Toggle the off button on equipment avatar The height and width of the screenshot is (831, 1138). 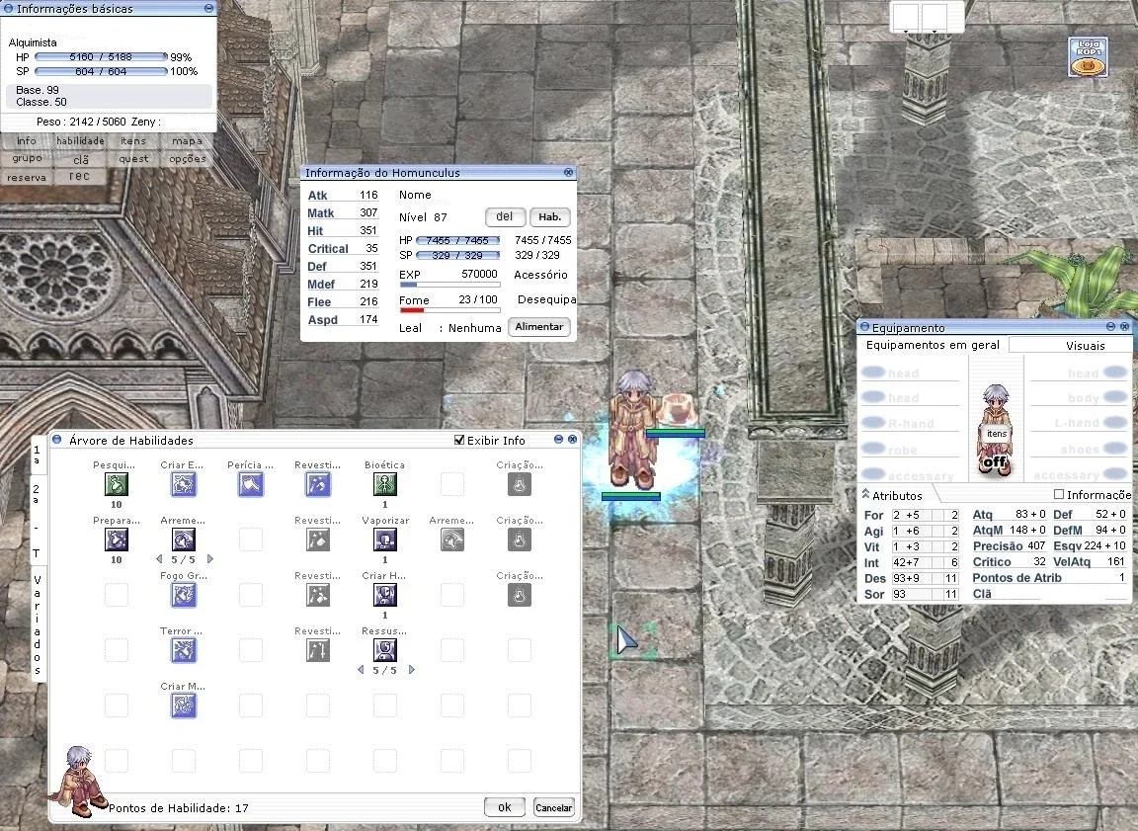tap(995, 461)
